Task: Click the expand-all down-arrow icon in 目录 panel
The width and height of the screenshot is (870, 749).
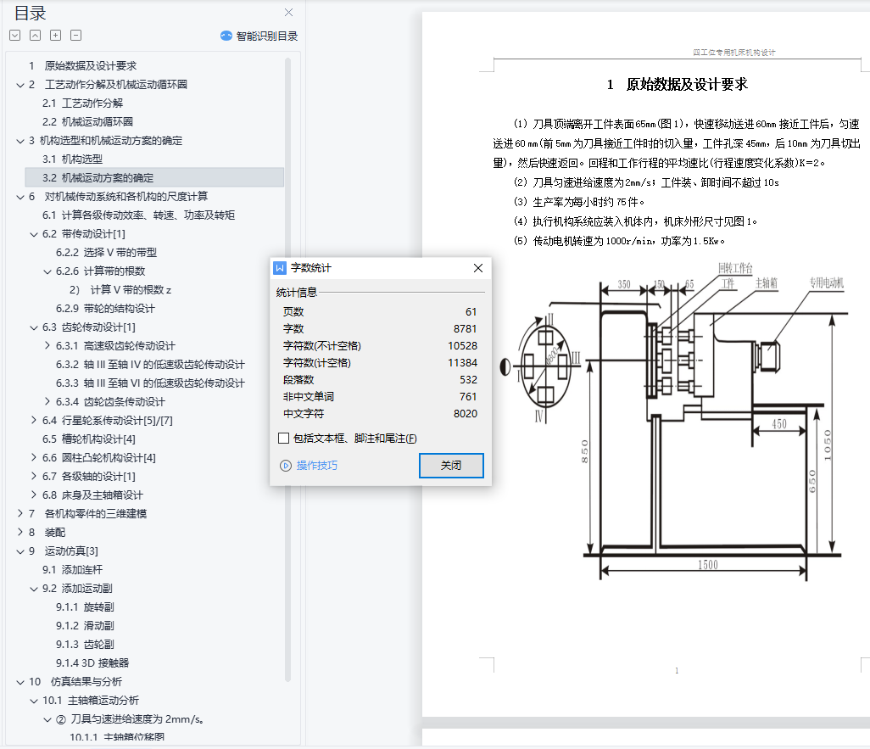Action: pyautogui.click(x=14, y=36)
